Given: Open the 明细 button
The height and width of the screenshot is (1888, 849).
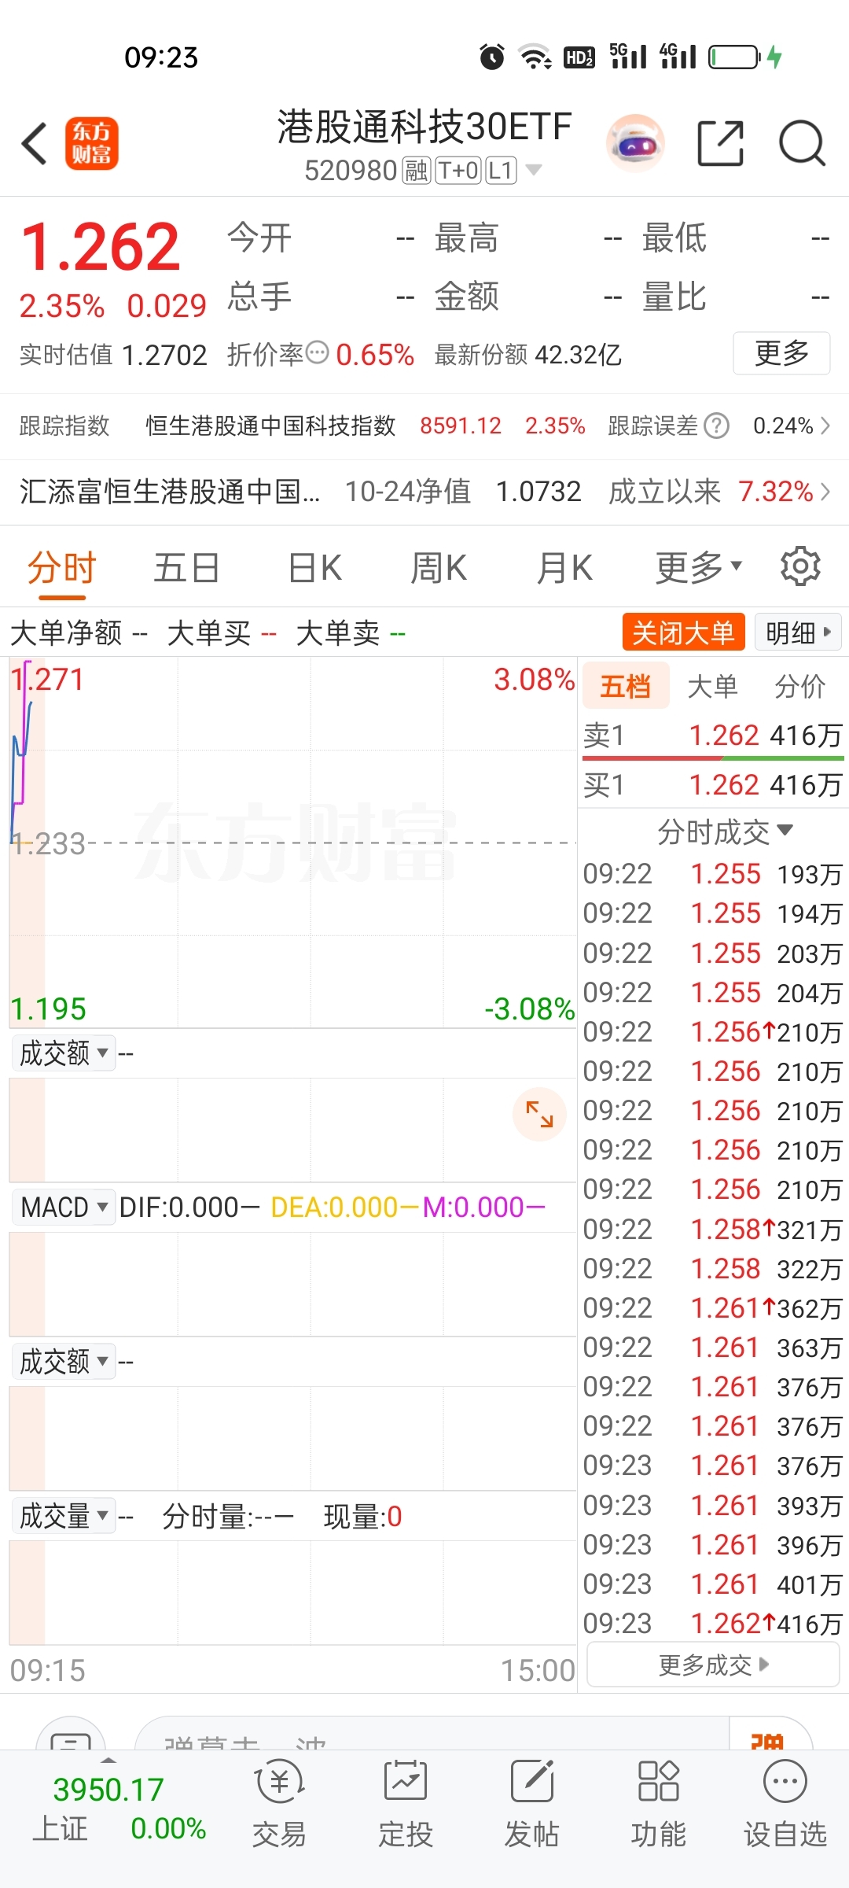Looking at the screenshot, I should coord(798,632).
